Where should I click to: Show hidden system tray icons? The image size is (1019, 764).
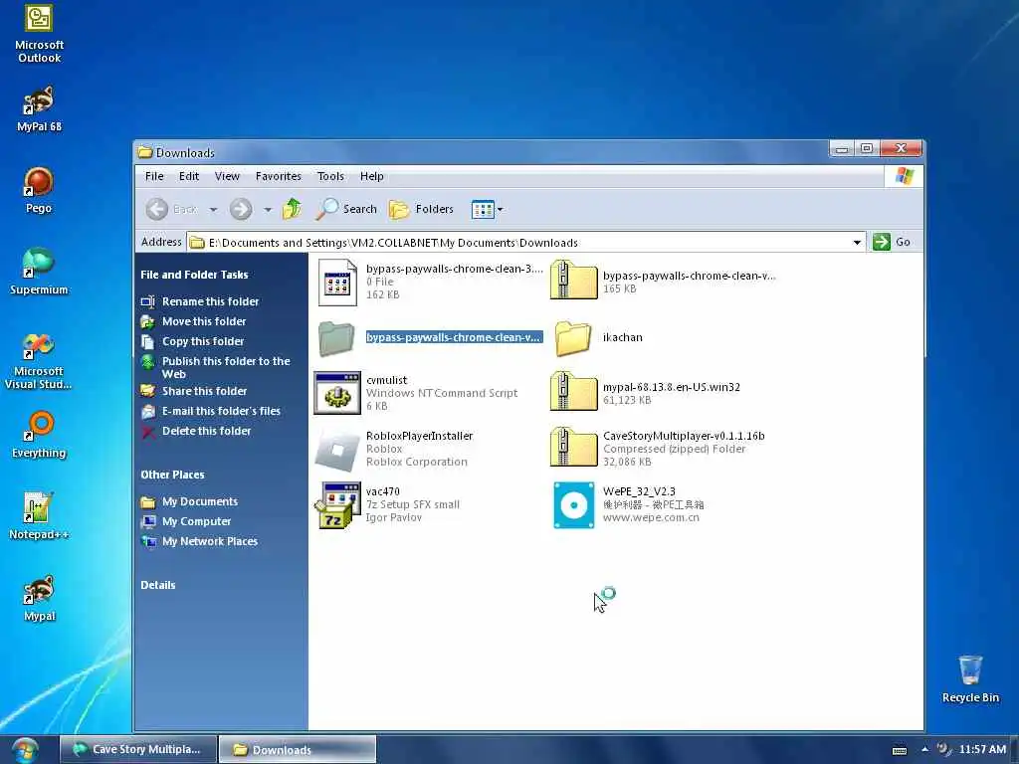click(924, 750)
